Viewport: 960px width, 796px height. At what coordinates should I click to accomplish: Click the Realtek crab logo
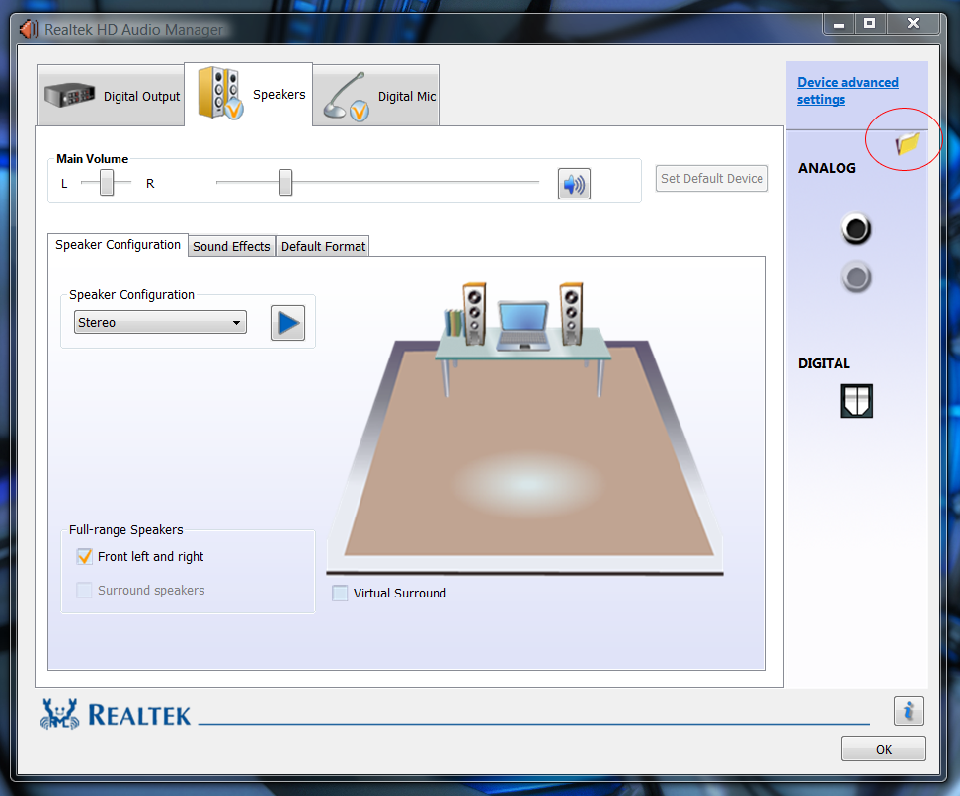click(x=59, y=714)
